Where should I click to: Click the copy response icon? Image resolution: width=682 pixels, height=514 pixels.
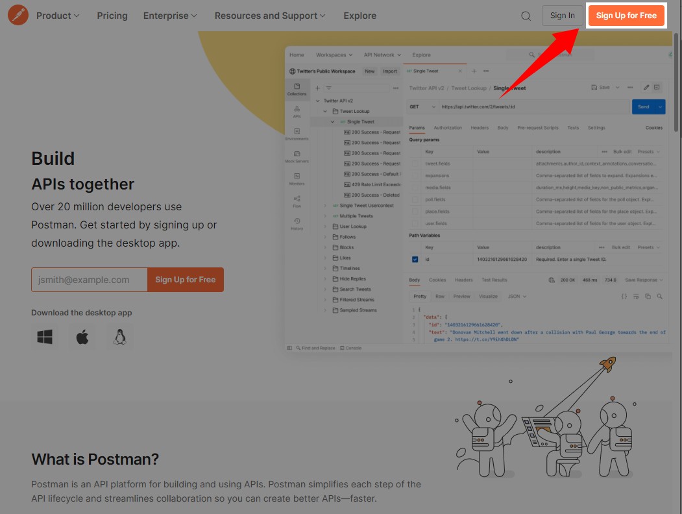648,297
